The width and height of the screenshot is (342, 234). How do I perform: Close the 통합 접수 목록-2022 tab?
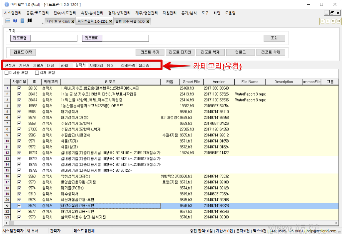click(148, 22)
